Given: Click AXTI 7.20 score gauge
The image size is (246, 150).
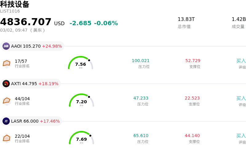Looking at the screenshot, I should tap(81, 101).
